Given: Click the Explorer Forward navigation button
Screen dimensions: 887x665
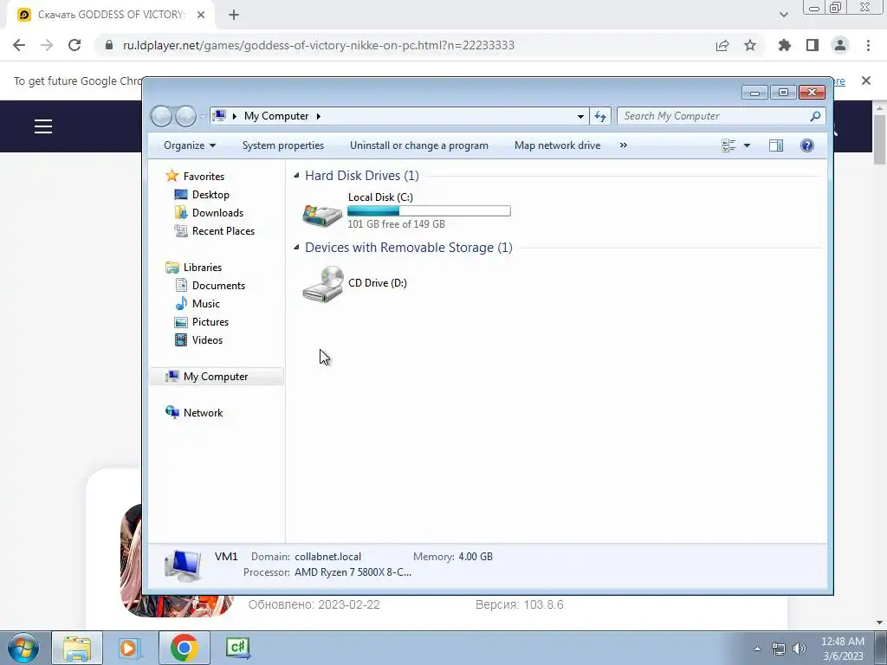Looking at the screenshot, I should (185, 116).
